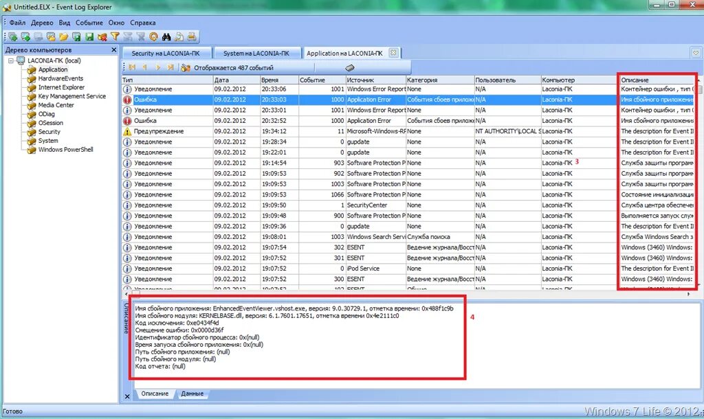Click the greyed funnel icon right of the orange funnel
Viewport: 704px width, 419px height.
click(128, 37)
